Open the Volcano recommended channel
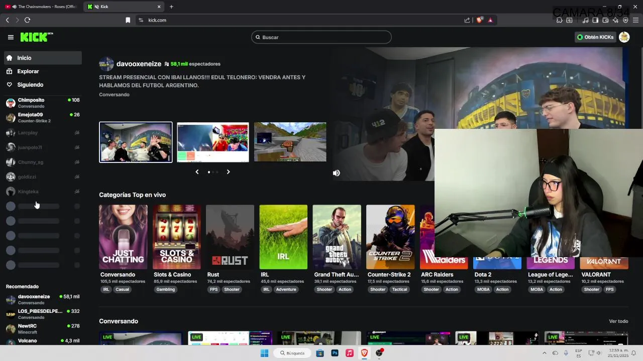The width and height of the screenshot is (643, 361). coord(43,341)
